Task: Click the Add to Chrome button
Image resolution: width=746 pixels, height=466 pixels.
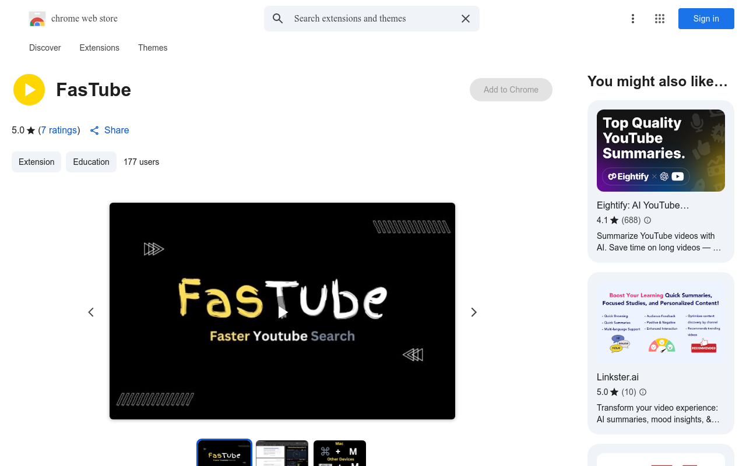Action: 511,90
